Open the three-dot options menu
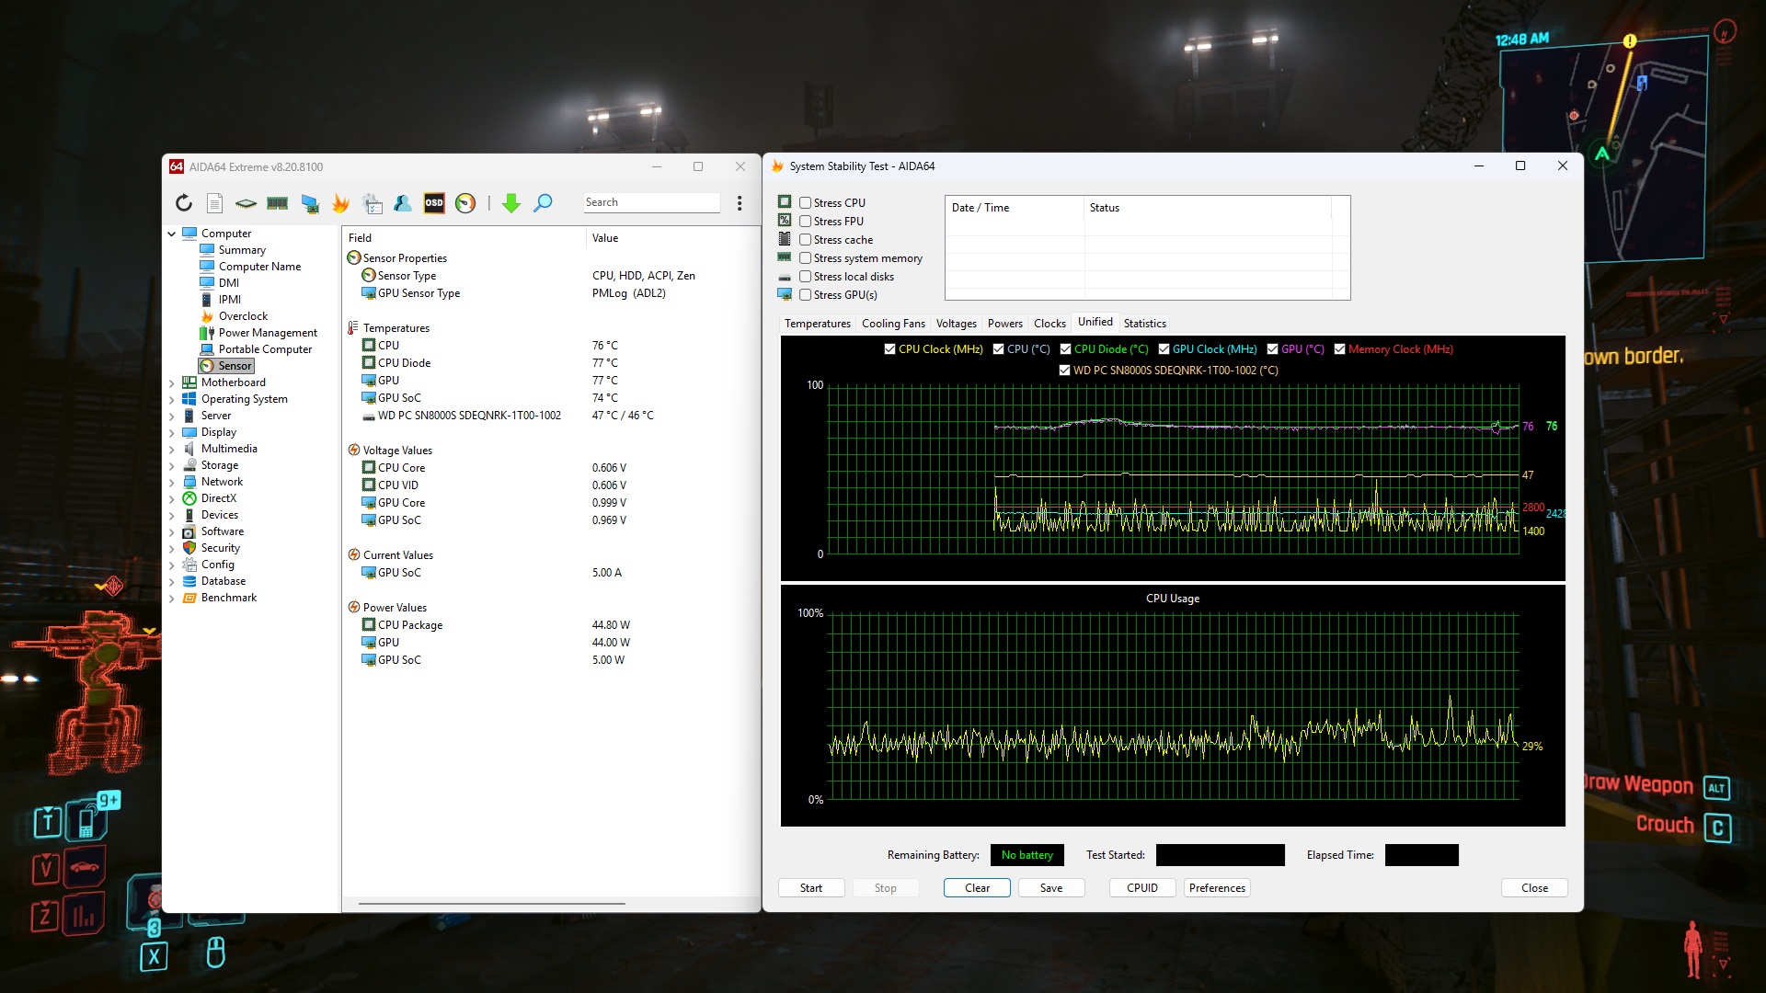This screenshot has width=1766, height=993. pos(740,203)
